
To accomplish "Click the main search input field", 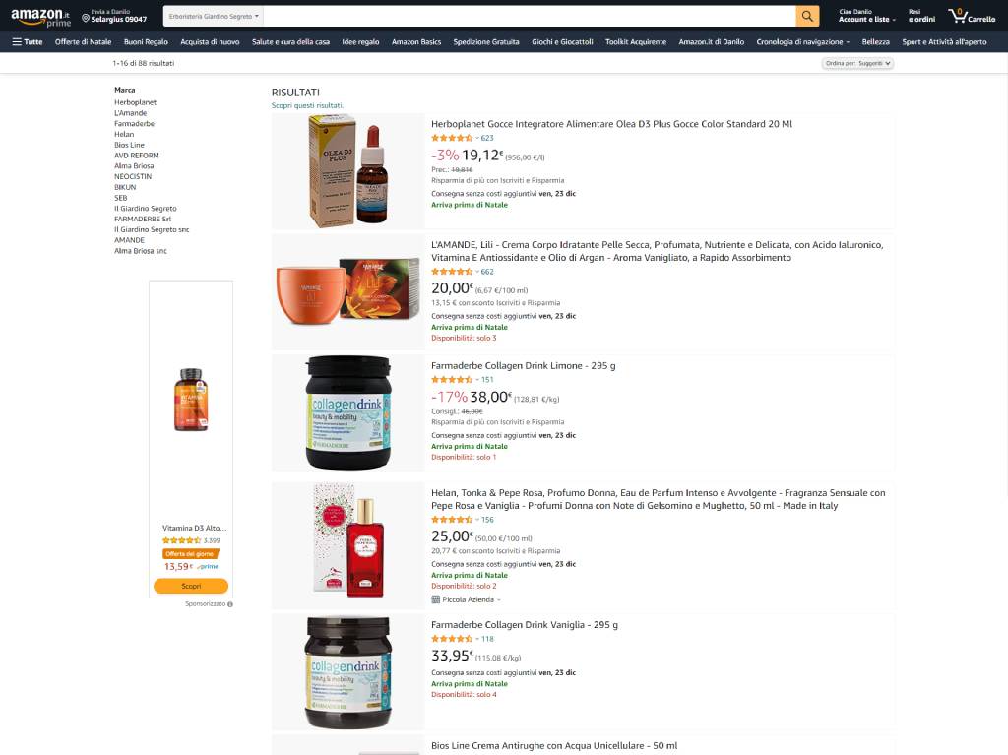I will pos(530,16).
